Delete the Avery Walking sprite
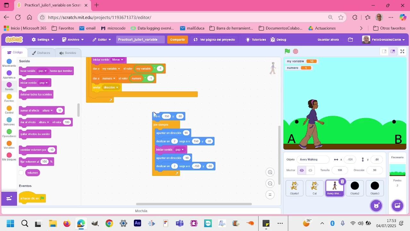 coord(342,182)
